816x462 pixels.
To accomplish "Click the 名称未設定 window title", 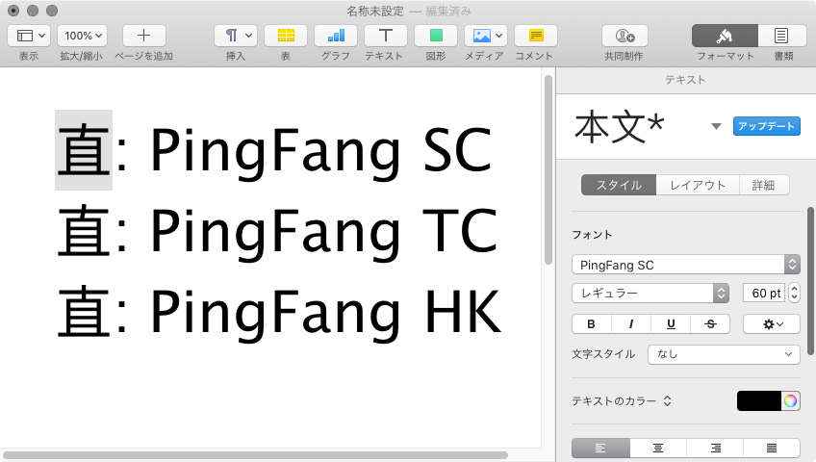I will (x=375, y=11).
